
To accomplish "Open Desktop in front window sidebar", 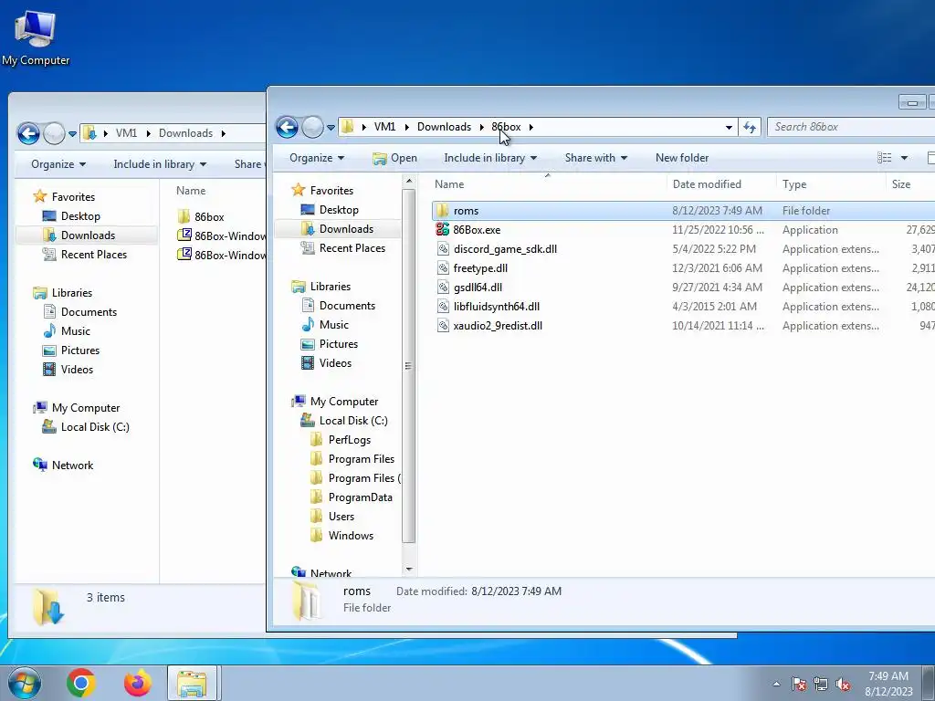I will point(339,210).
